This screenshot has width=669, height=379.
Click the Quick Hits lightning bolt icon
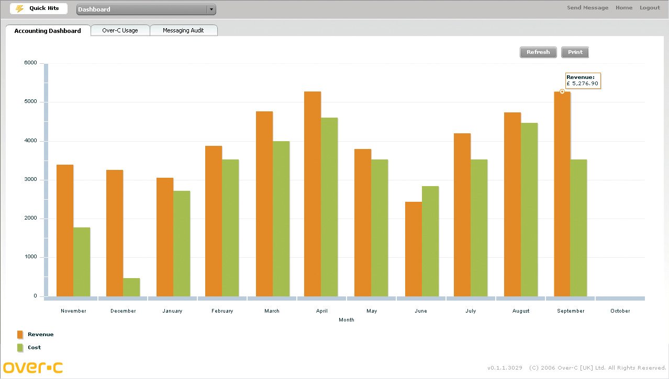[x=19, y=9]
